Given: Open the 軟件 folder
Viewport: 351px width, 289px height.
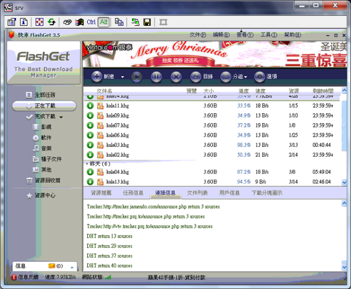Looking at the screenshot, I should [42, 138].
